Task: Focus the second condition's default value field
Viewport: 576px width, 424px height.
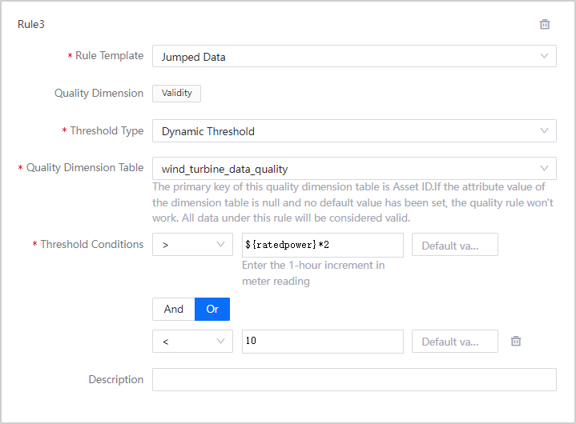Action: click(454, 342)
